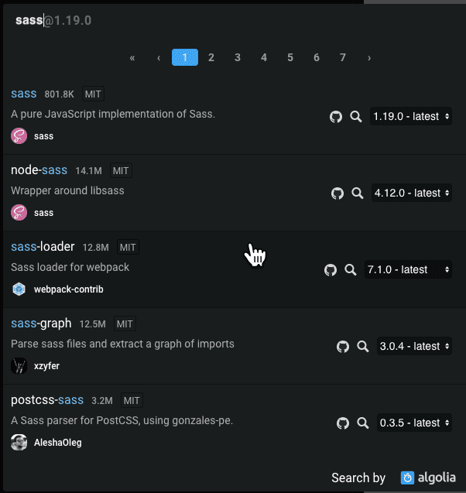Jump to results page 7
This screenshot has width=466, height=493.
click(x=343, y=57)
